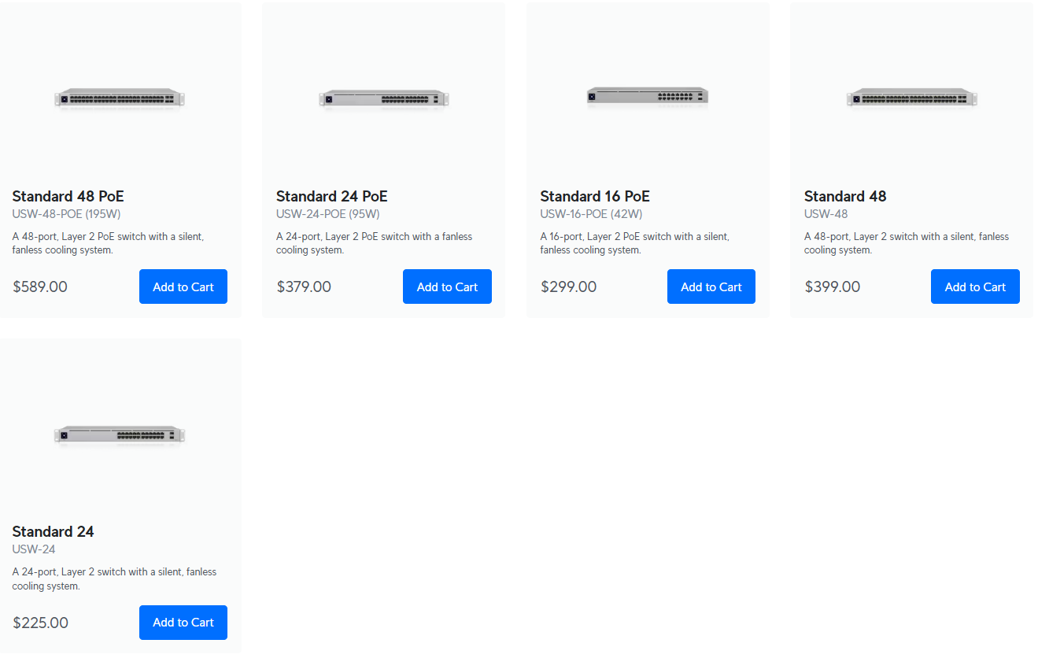Open the Standard 24 PoE title link

coord(332,196)
